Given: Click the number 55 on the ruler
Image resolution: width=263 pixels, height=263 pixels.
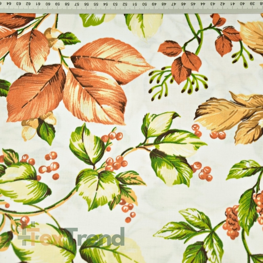Looking at the screenshot, I should pos(96,4).
